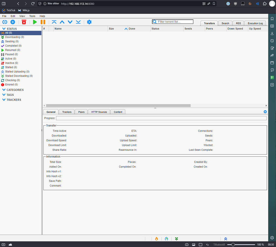Image resolution: width=276 pixels, height=247 pixels.
Task: Move torrent to top priority
Action: click(x=54, y=22)
